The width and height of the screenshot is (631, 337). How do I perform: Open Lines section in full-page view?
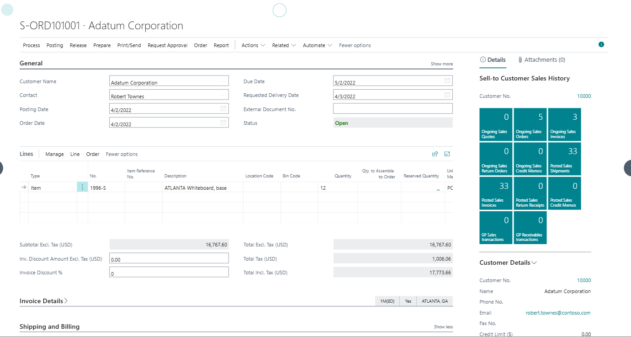(447, 154)
